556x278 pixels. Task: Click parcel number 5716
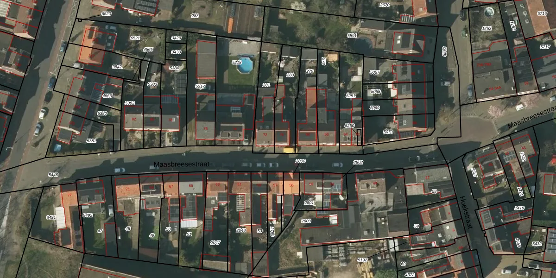[542, 13]
